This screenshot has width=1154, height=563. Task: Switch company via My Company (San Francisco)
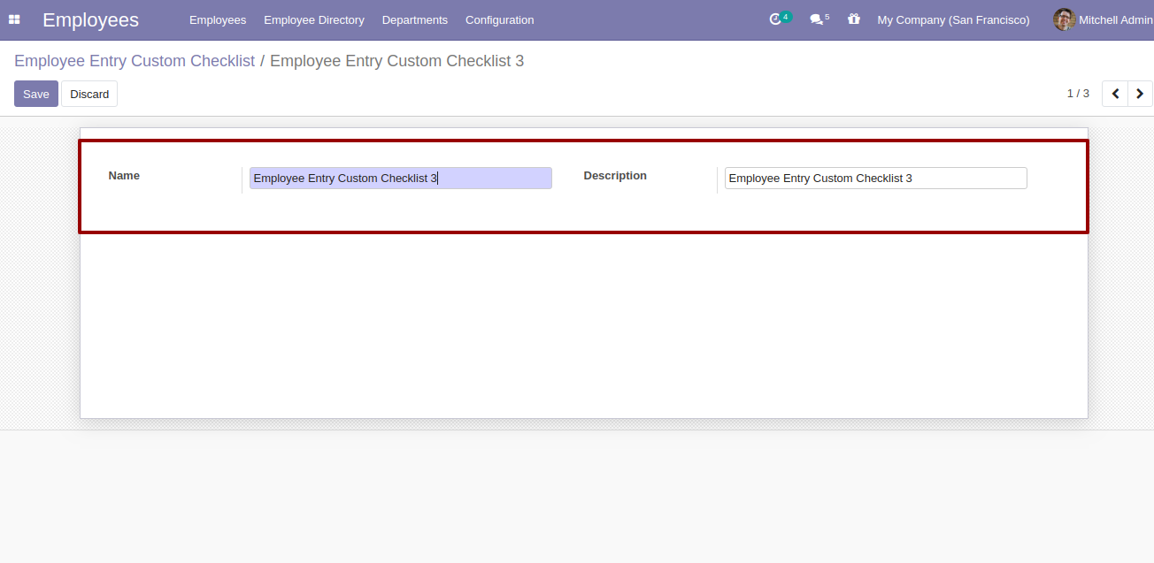tap(953, 19)
